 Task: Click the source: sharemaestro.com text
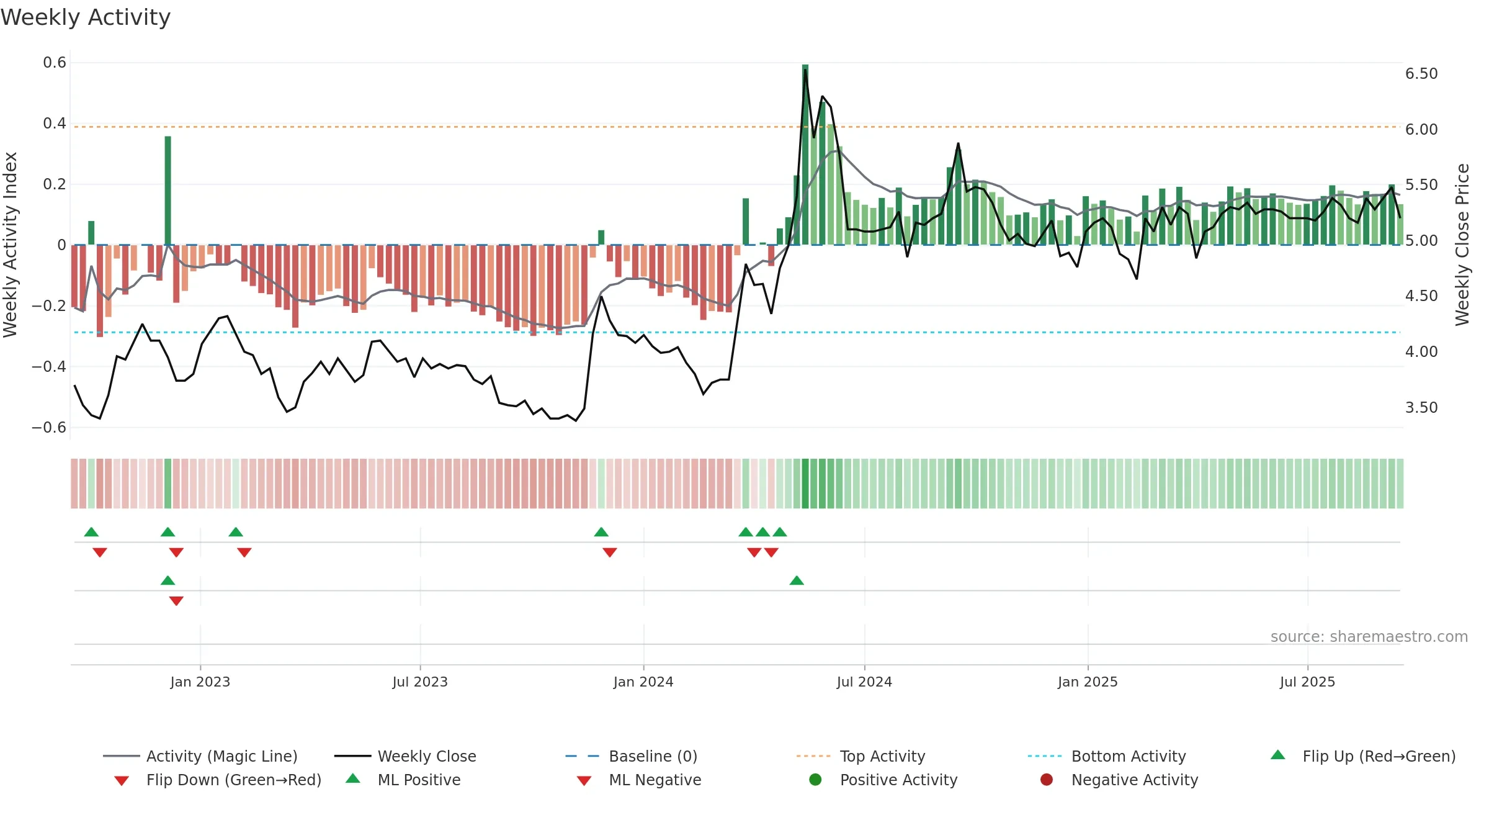[x=1369, y=637]
